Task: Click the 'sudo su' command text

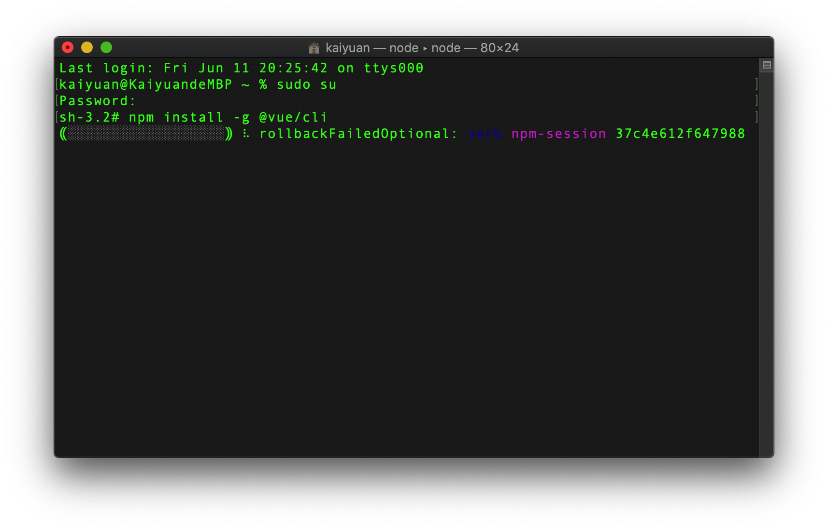Action: tap(307, 85)
